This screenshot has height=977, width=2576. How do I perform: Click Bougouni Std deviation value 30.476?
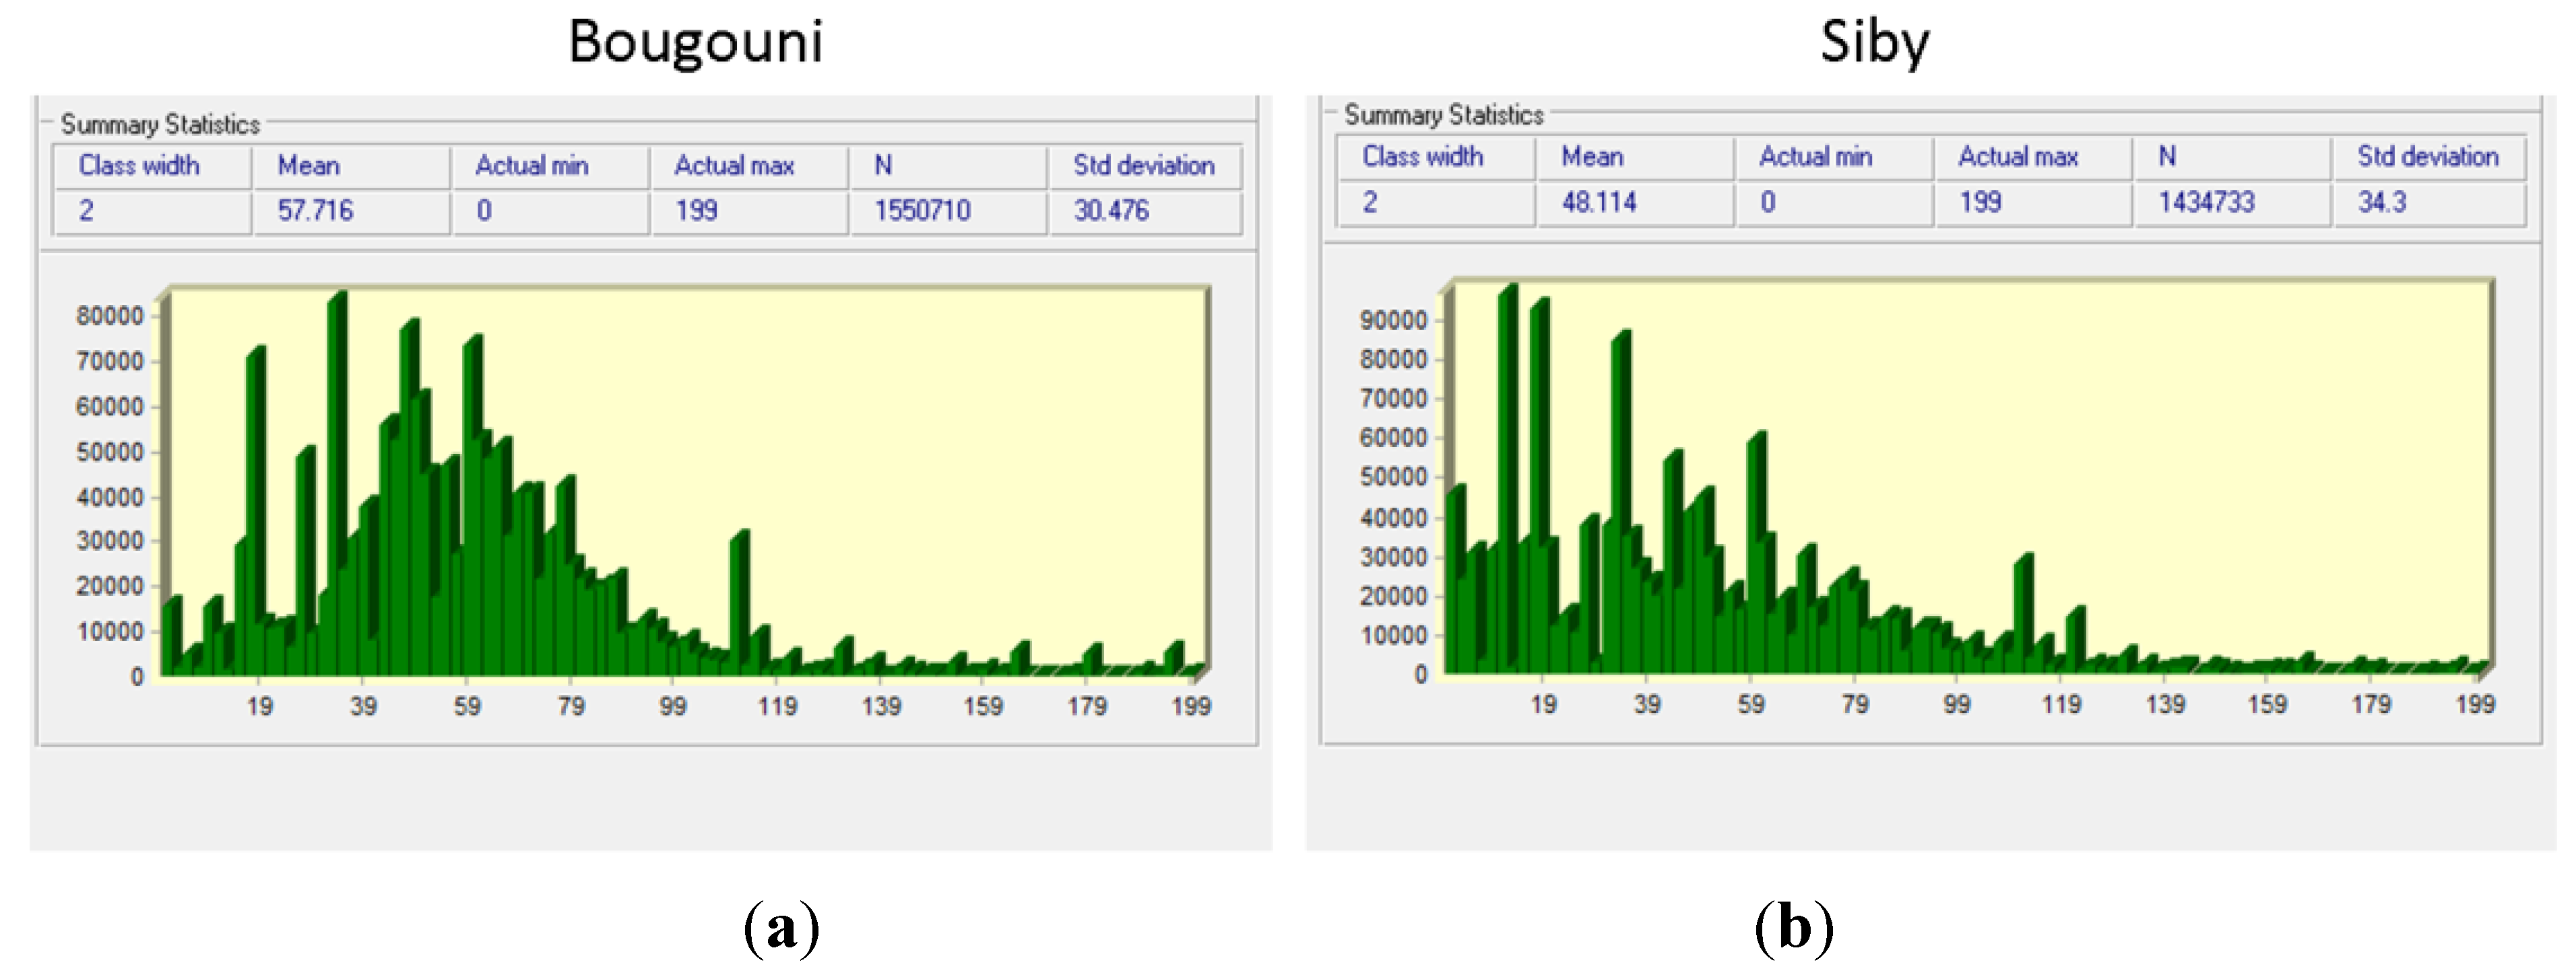(x=1111, y=211)
